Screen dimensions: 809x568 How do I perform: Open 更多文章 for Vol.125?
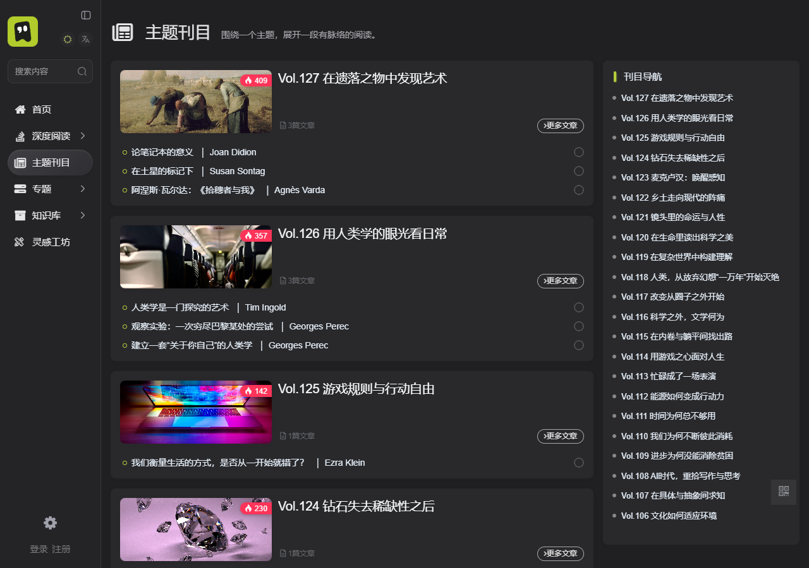coord(561,436)
